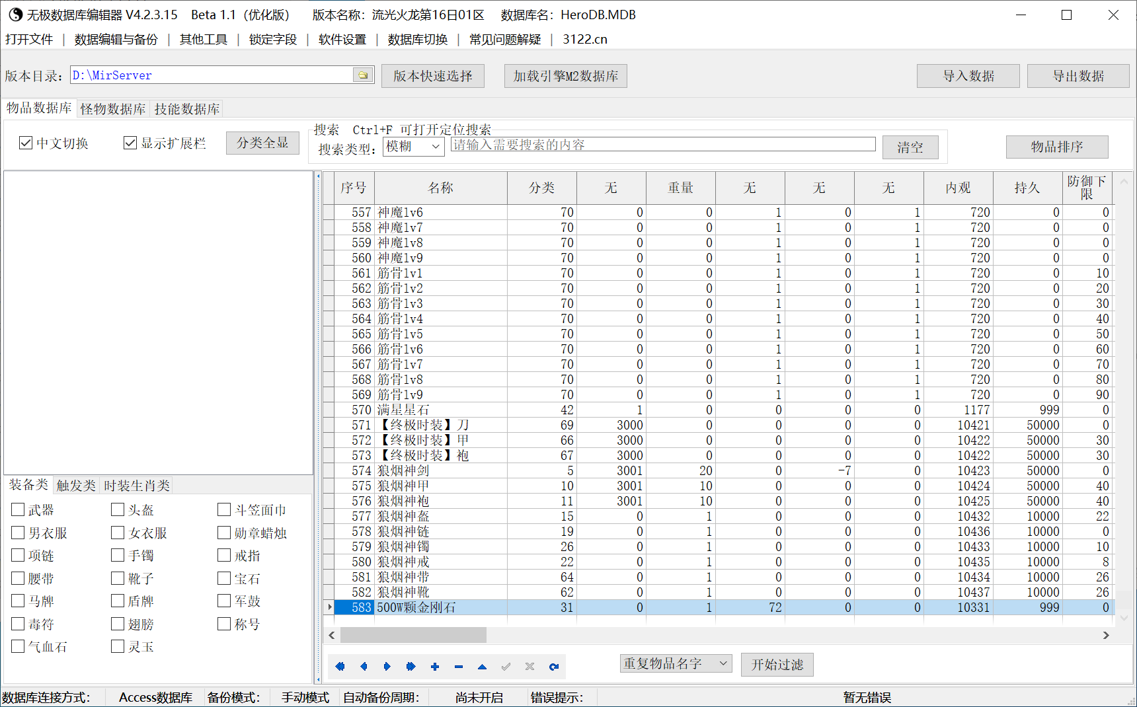
Task: Jump to last record in navigator
Action: (411, 666)
